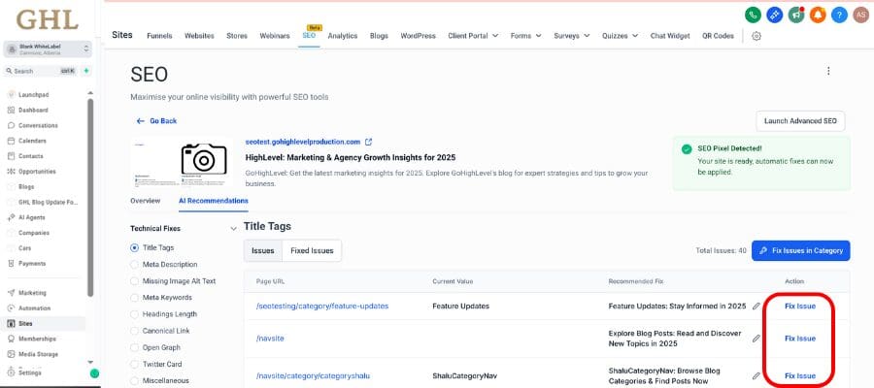Switch to the Analytics tab
Image resolution: width=874 pixels, height=388 pixels.
(x=342, y=36)
